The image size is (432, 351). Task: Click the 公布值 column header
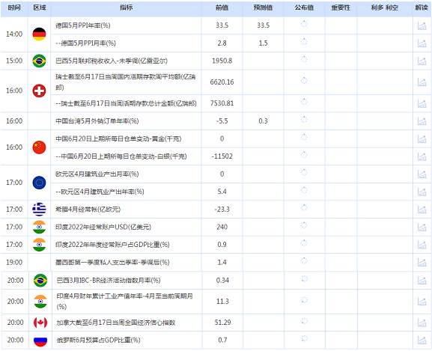[304, 7]
